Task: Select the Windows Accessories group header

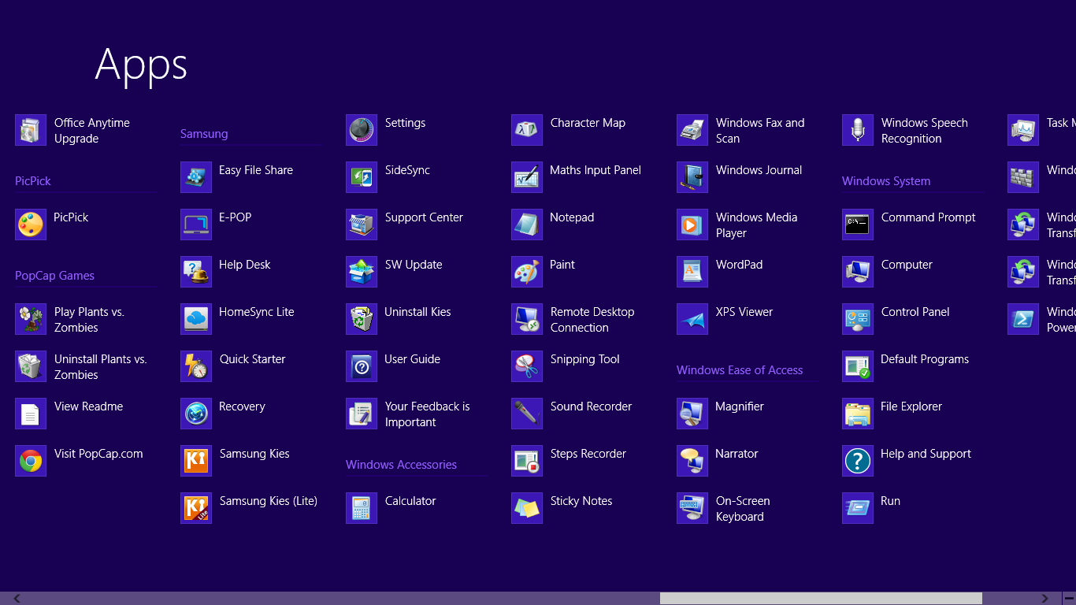Action: [401, 465]
